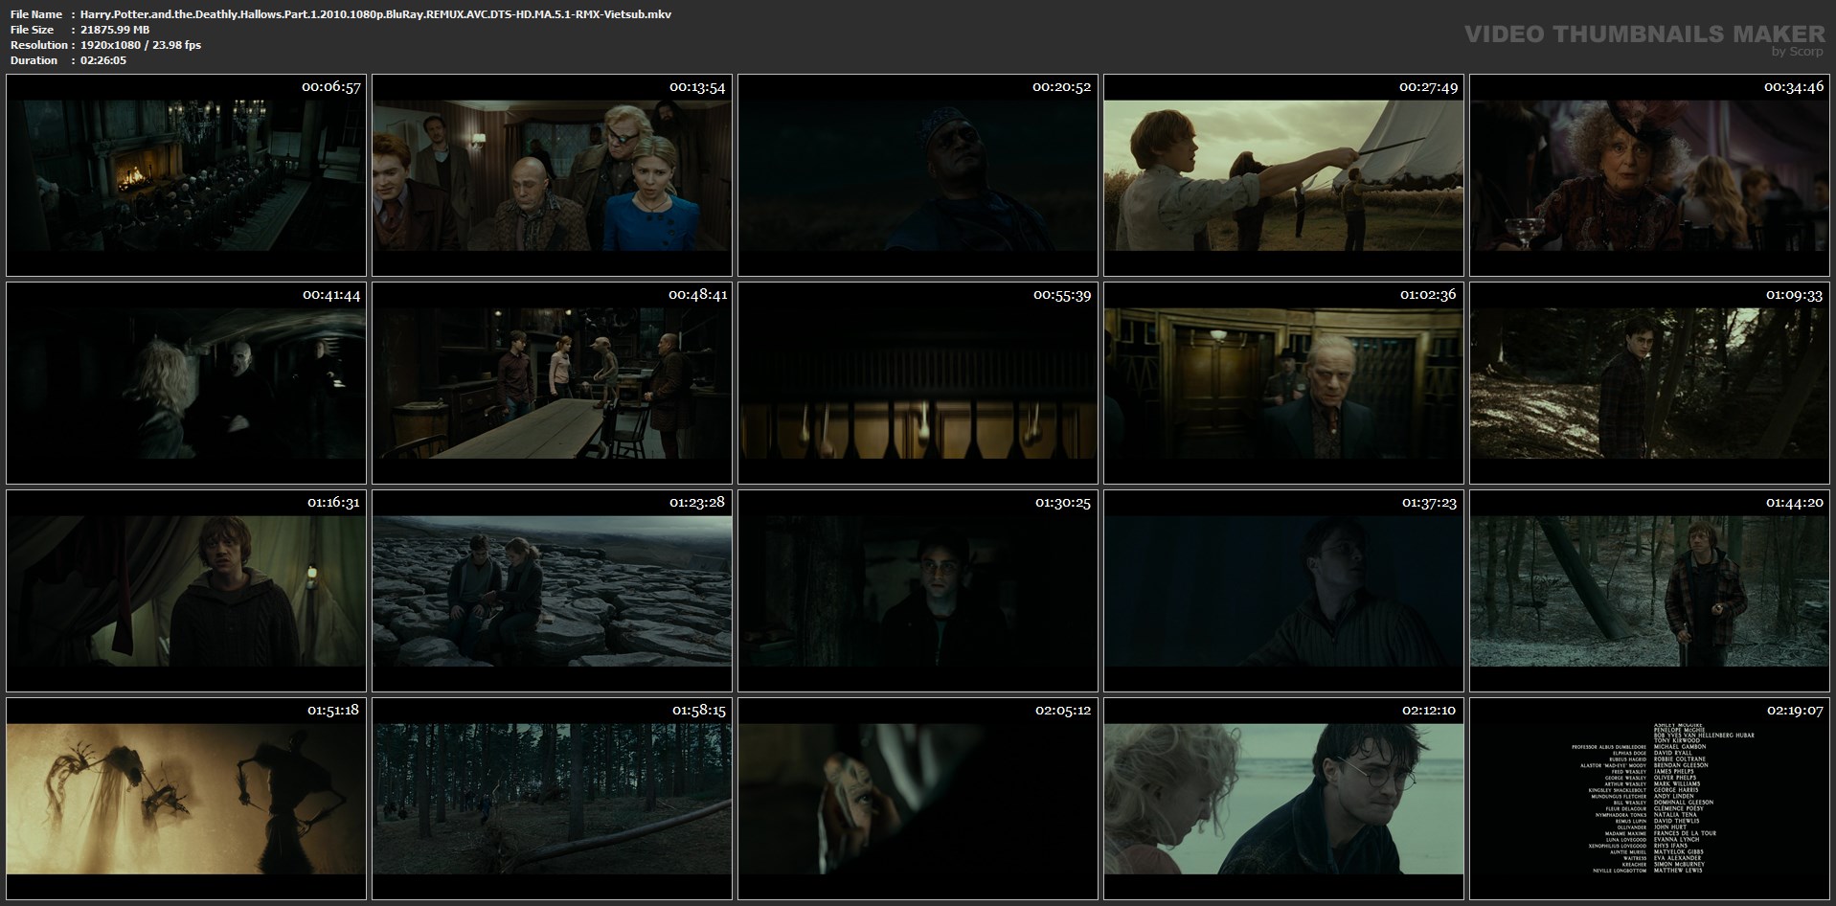The image size is (1836, 906).
Task: Open the thumbnail timestamped 00:20:52
Action: pos(918,175)
